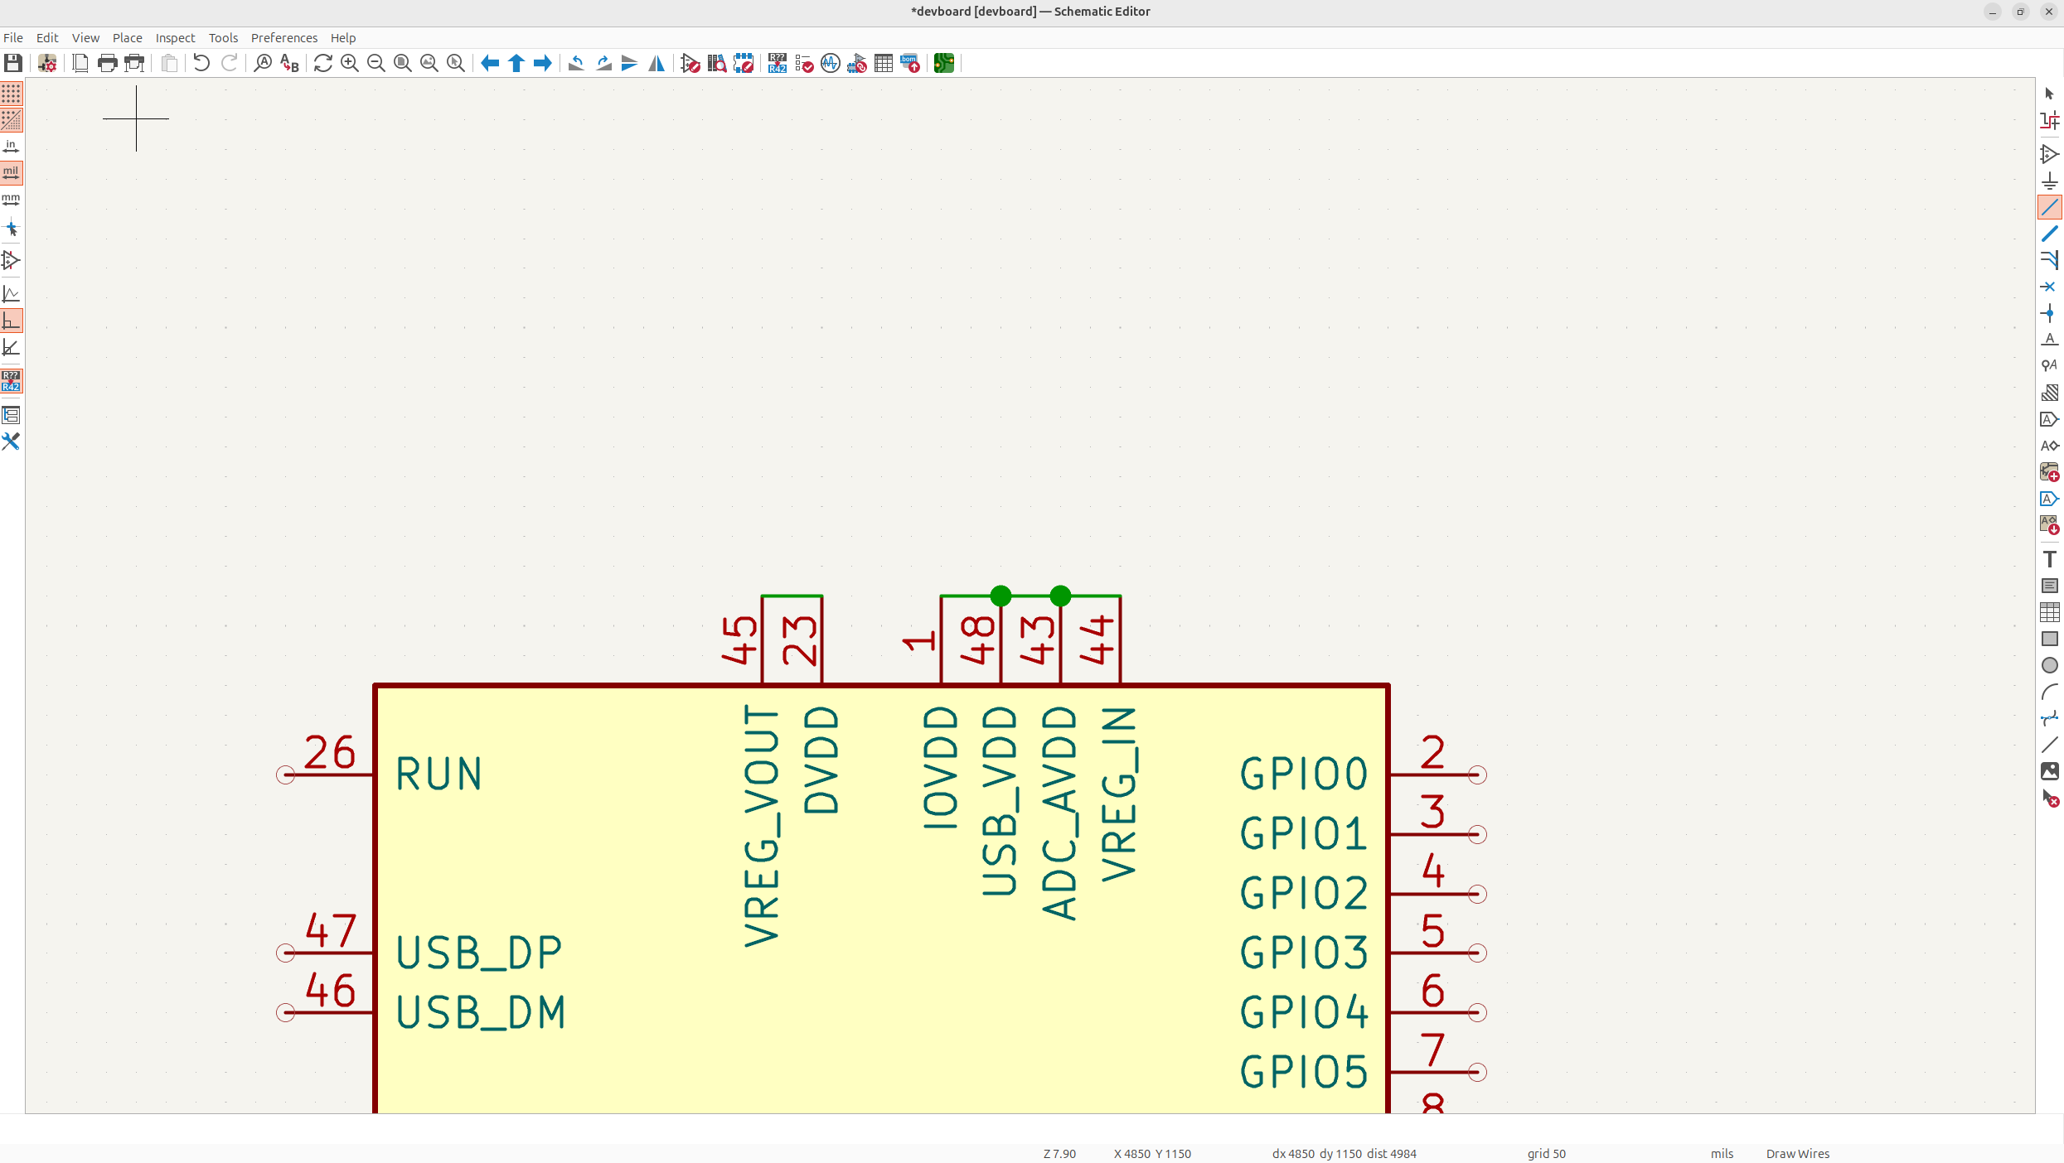Click the Annotate schematic symbols icon
The image size is (2064, 1163).
click(777, 63)
